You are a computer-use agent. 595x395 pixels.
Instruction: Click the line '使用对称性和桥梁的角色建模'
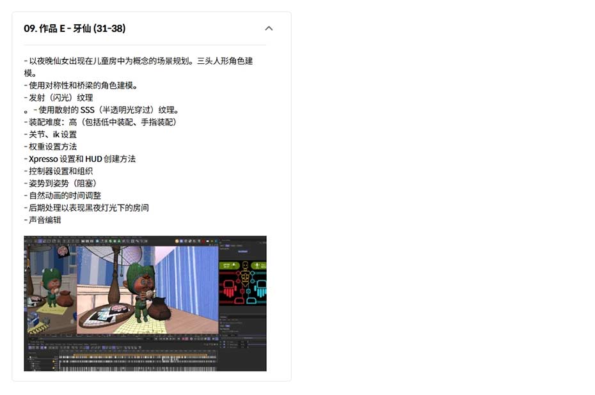tap(81, 86)
